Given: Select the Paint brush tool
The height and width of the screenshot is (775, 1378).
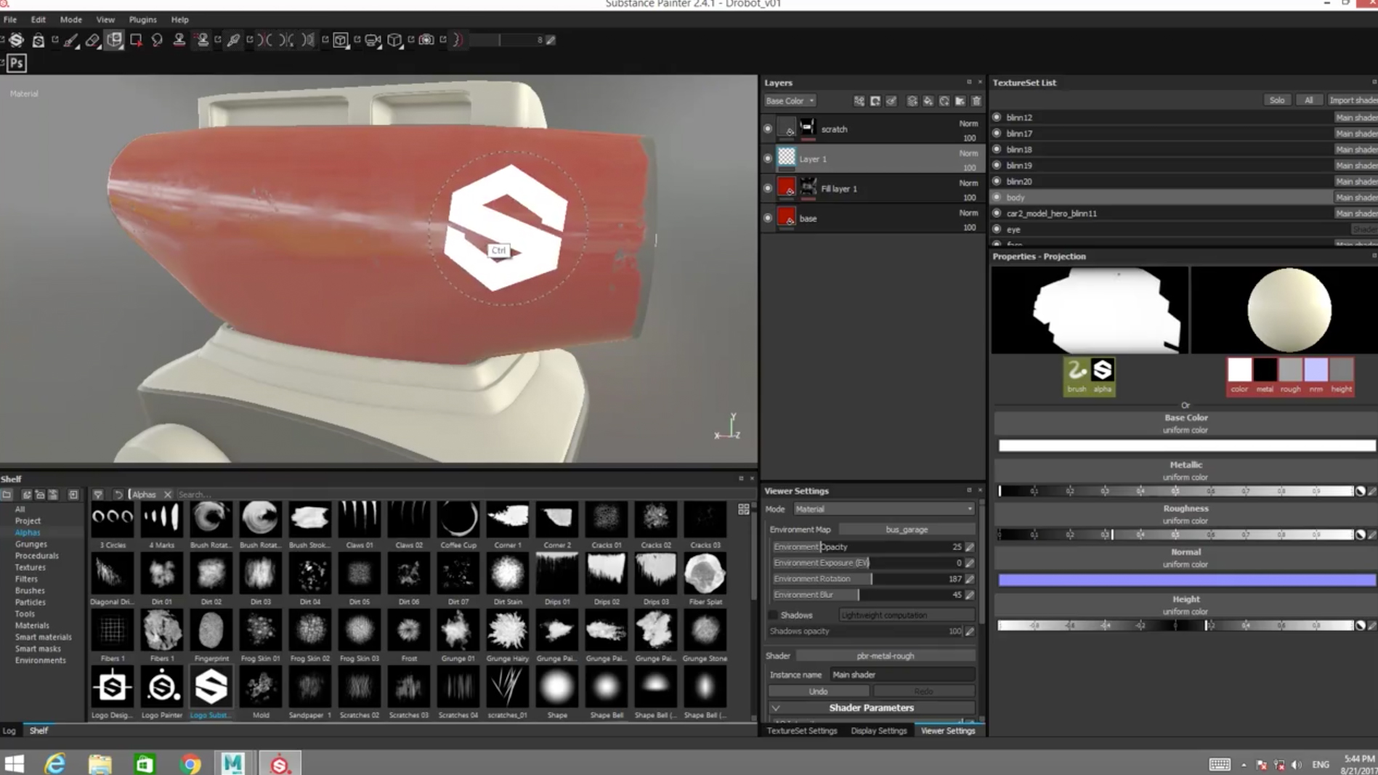Looking at the screenshot, I should coord(70,41).
